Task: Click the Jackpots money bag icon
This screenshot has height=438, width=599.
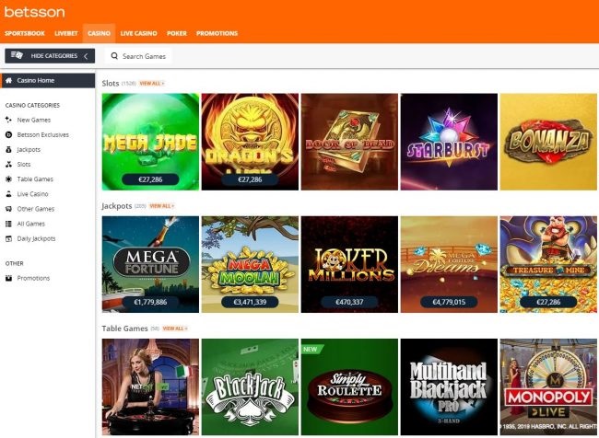Action: (8, 150)
